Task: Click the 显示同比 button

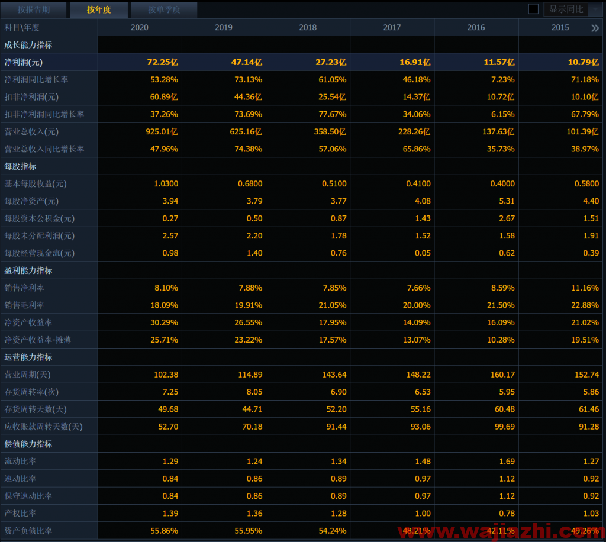Action: pos(566,9)
